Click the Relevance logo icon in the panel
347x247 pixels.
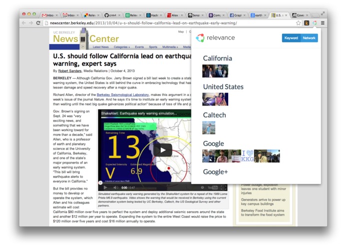click(x=200, y=38)
